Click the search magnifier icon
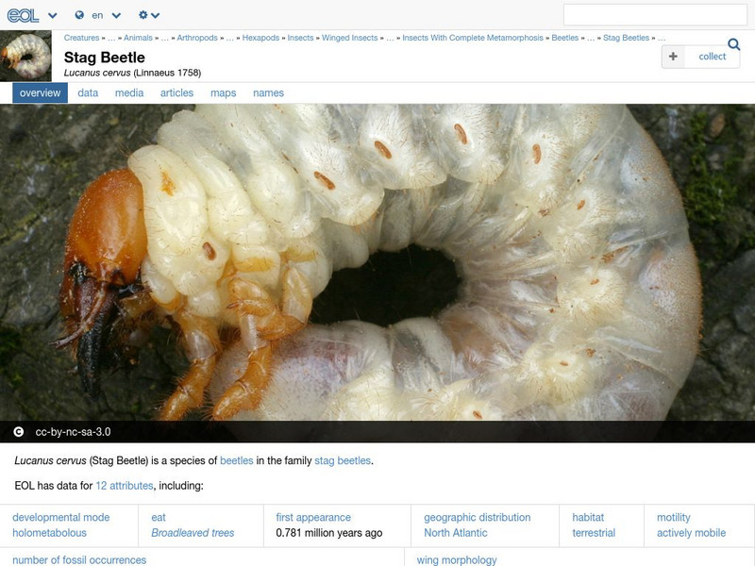Image resolution: width=755 pixels, height=566 pixels. tap(732, 43)
